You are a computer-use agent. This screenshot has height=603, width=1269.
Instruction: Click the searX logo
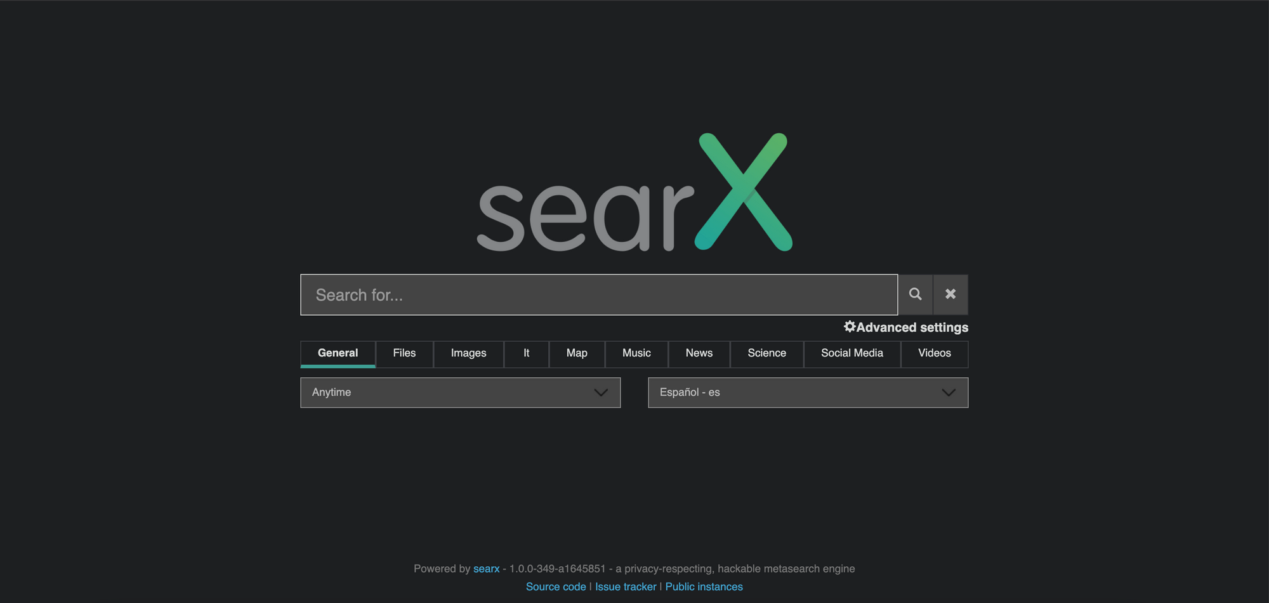[x=634, y=192]
